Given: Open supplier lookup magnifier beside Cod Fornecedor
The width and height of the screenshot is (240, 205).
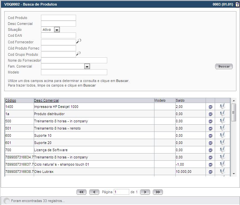Looking at the screenshot, I should pos(79,41).
